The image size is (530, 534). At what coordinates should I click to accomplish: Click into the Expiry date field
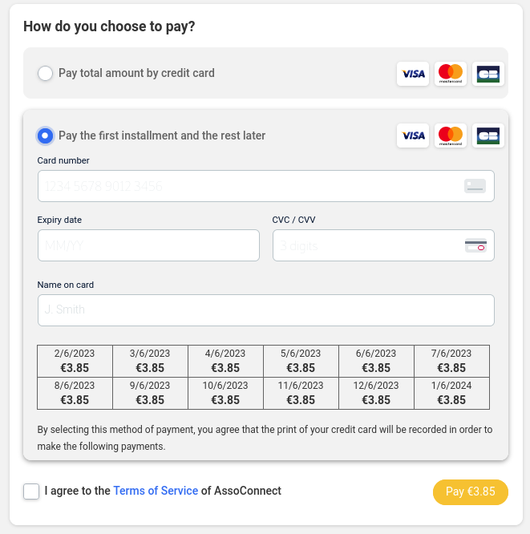pyautogui.click(x=148, y=245)
